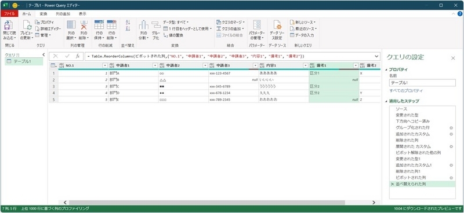Open settings gear for 追加されたカスタム step
Screen dimensions: 464x213
point(451,134)
